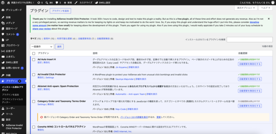Check the Akismet Anti-spam checkbox

coord(34,86)
